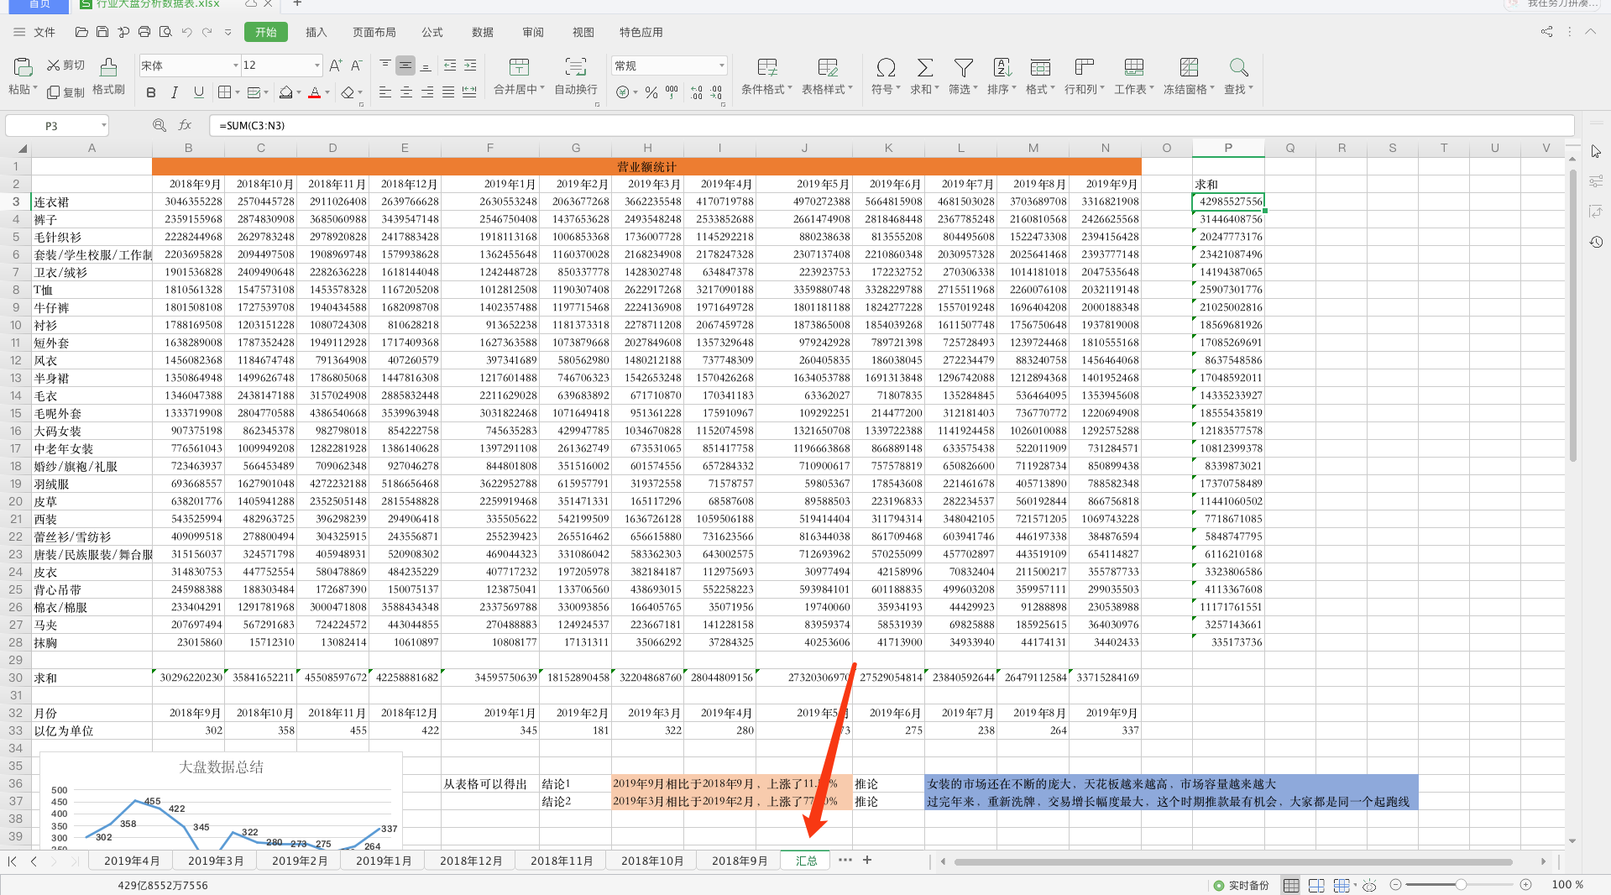Click the formula bar input

pyautogui.click(x=892, y=125)
